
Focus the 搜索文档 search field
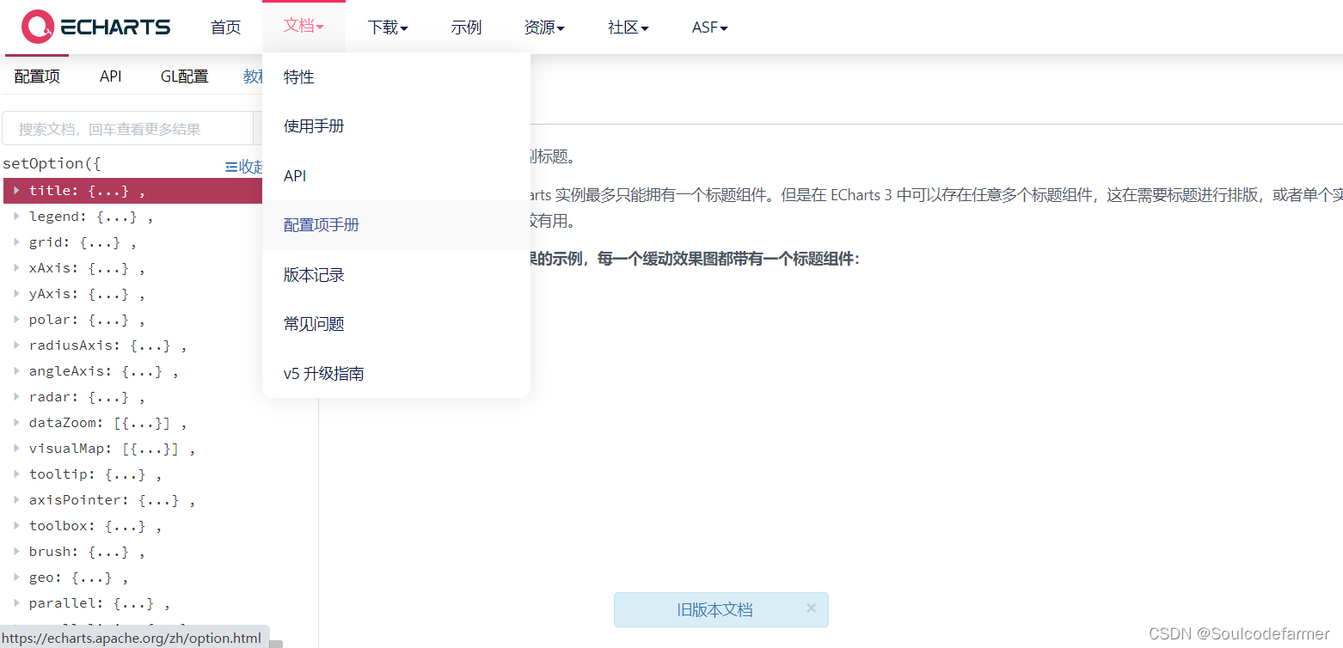coord(127,129)
